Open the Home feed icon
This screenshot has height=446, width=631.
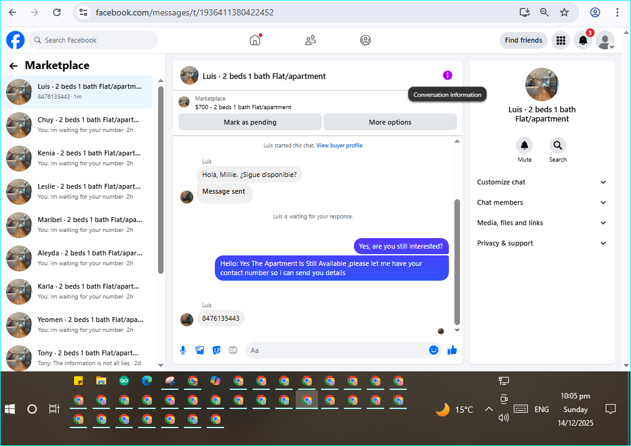[255, 40]
